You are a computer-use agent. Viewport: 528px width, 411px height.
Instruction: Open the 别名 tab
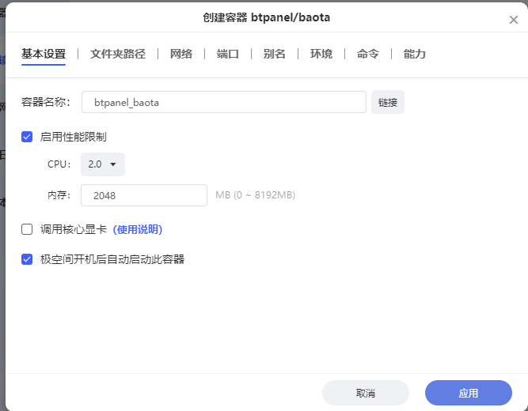click(x=275, y=54)
